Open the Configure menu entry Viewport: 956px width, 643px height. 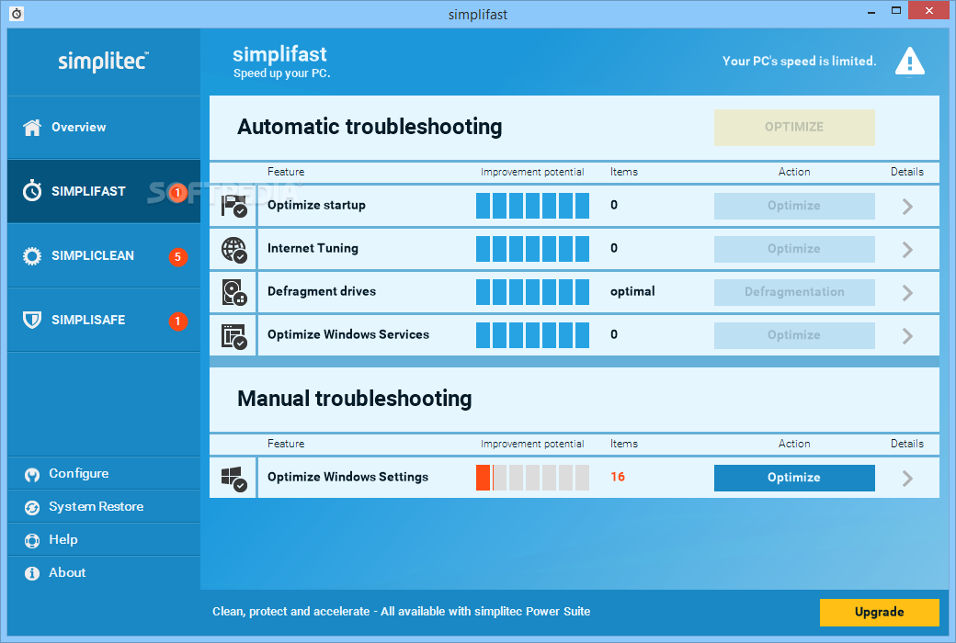pyautogui.click(x=104, y=474)
